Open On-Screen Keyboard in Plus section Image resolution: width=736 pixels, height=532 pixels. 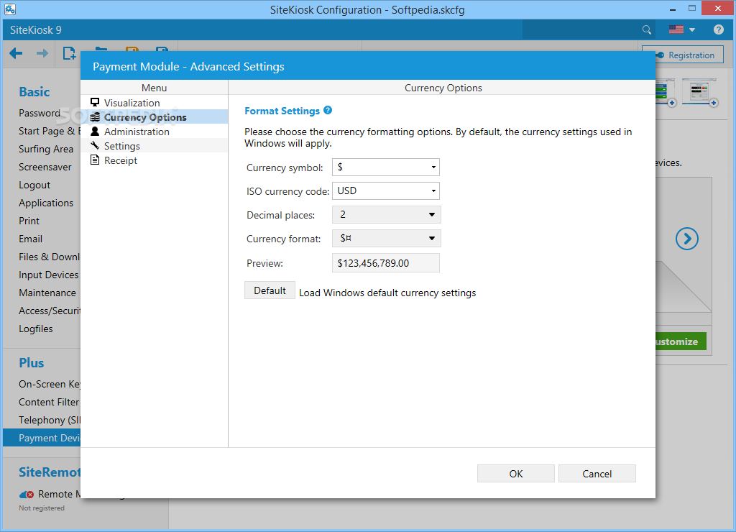click(50, 384)
